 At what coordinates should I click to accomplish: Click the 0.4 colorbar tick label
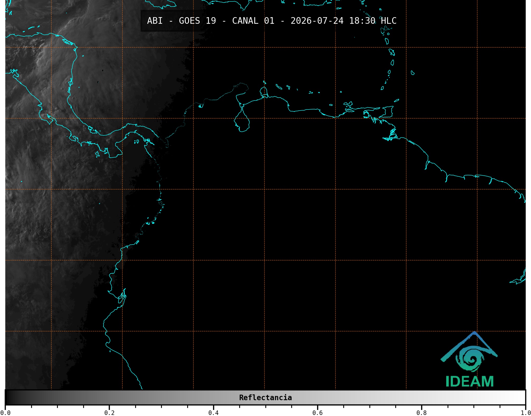213,413
